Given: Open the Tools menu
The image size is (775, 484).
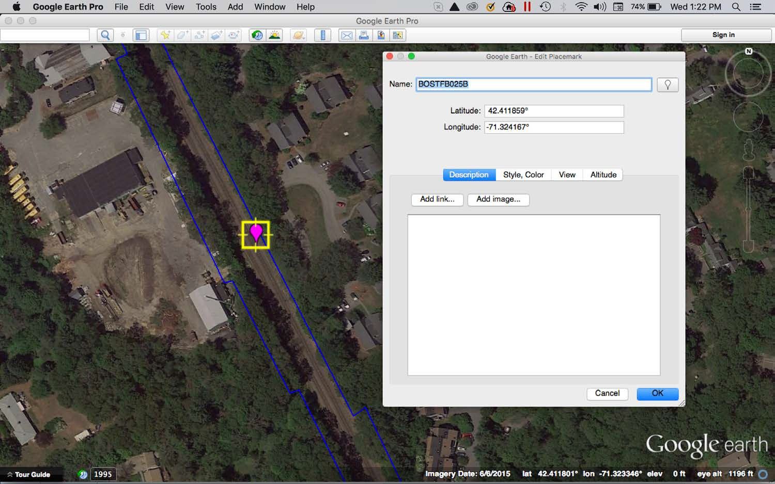Looking at the screenshot, I should pos(206,7).
